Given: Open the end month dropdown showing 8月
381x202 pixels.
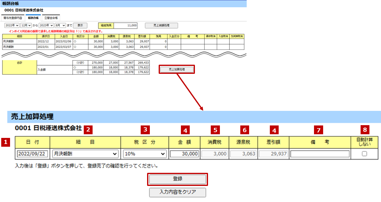Looking at the screenshot, I should [x=60, y=26].
